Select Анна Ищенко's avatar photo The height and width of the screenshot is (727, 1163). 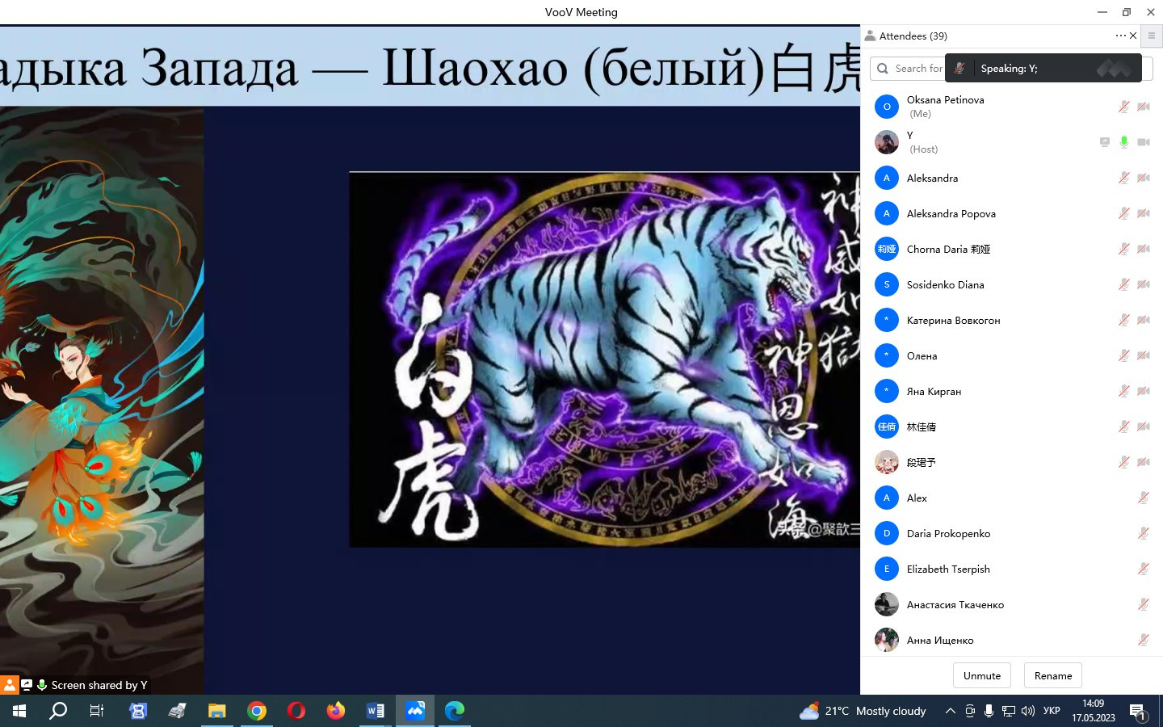click(887, 640)
